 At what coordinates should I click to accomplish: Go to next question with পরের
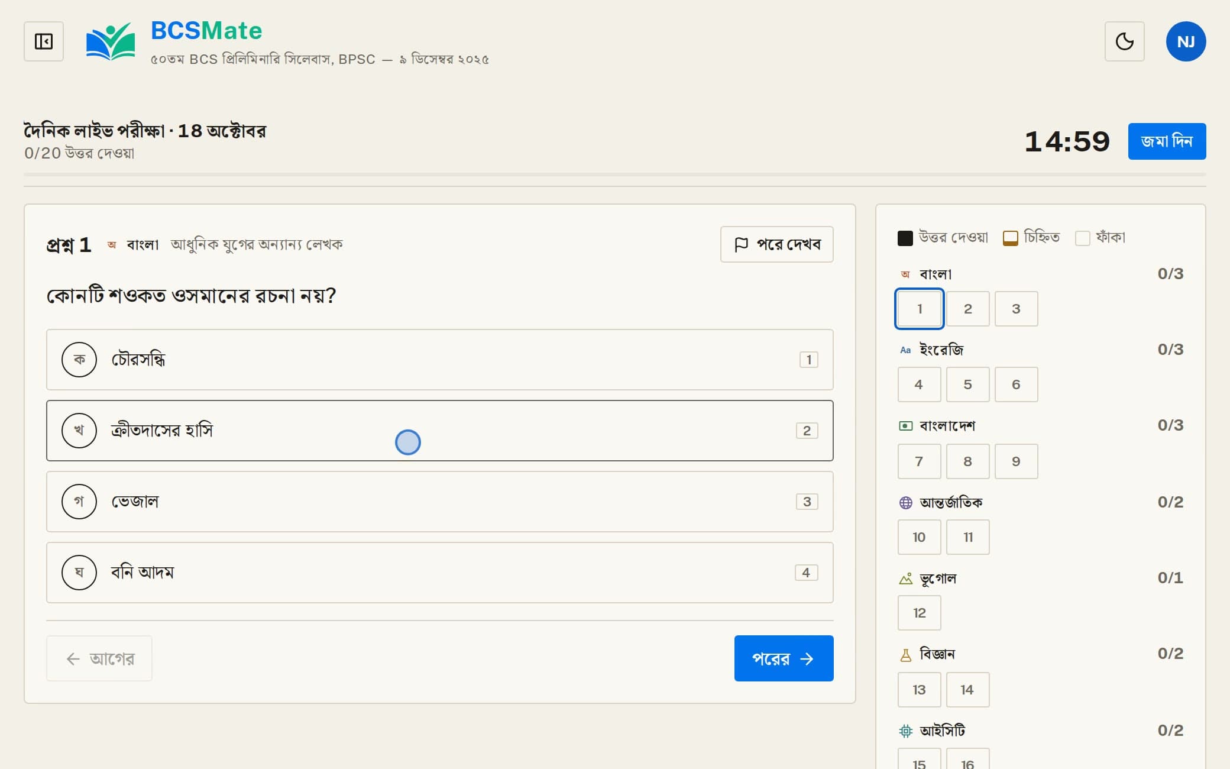(x=784, y=658)
